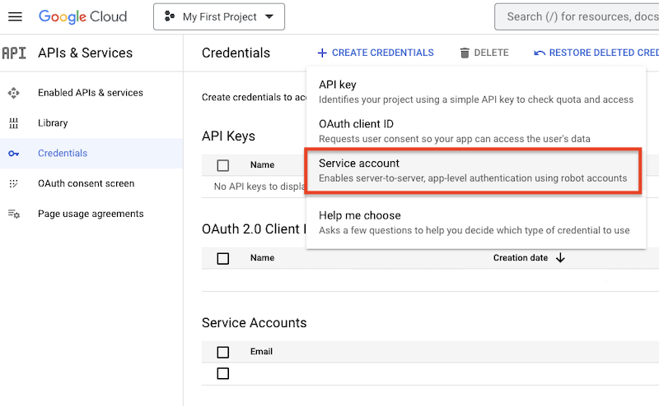Click the No API keys to display text
Screen dimensions: 659x406
(x=259, y=187)
